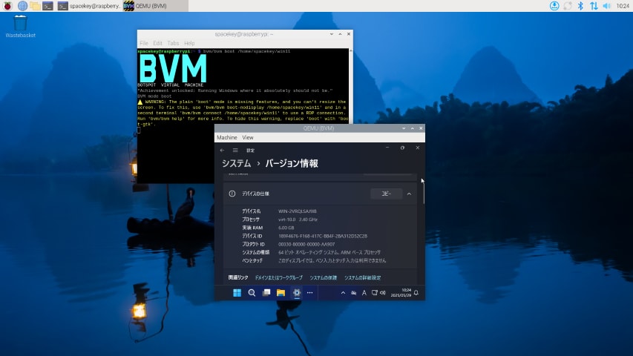The width and height of the screenshot is (633, 356).
Task: Click the 6.00 GB RAM value
Action: pyautogui.click(x=286, y=228)
